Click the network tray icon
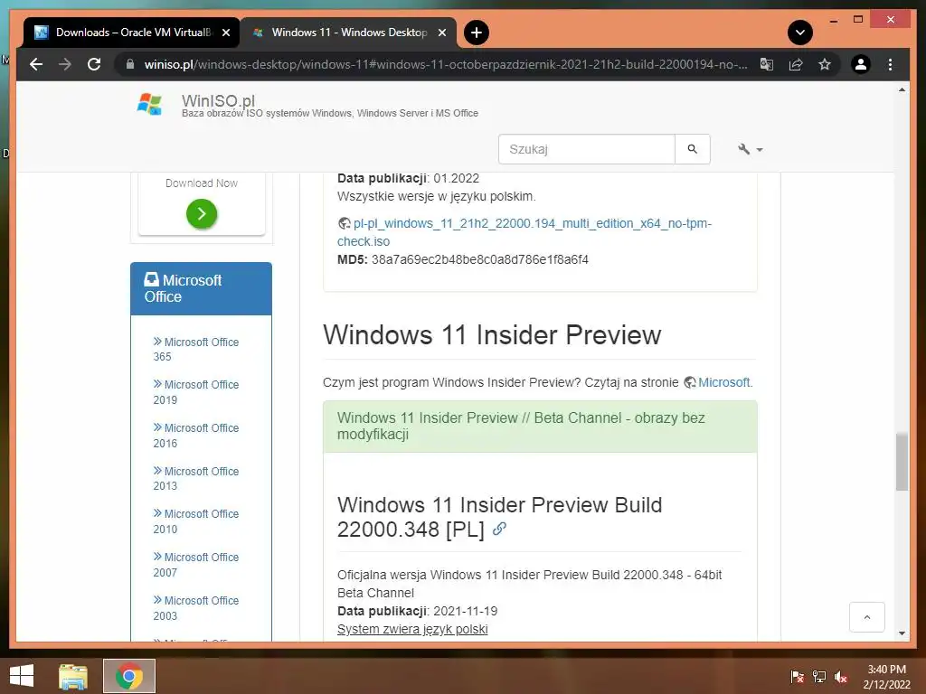The image size is (926, 694). tap(819, 677)
